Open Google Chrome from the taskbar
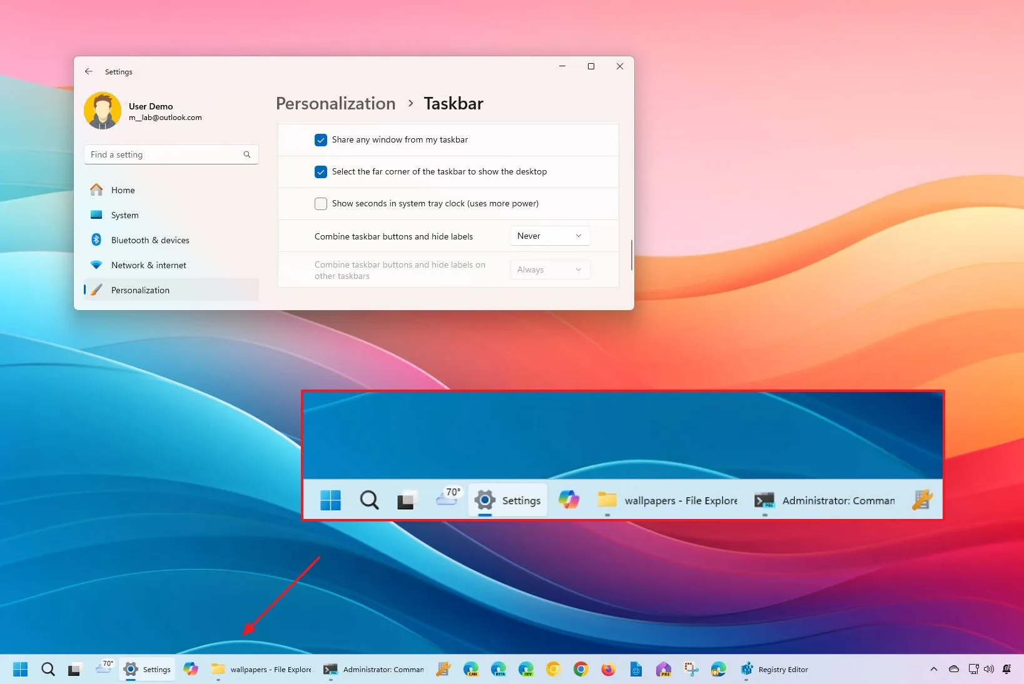This screenshot has height=684, width=1024. 581,669
